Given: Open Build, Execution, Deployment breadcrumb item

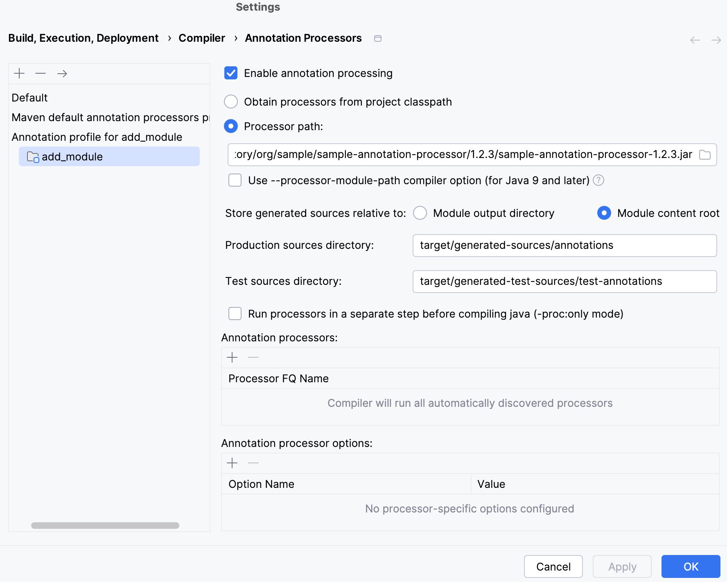Looking at the screenshot, I should click(x=84, y=38).
